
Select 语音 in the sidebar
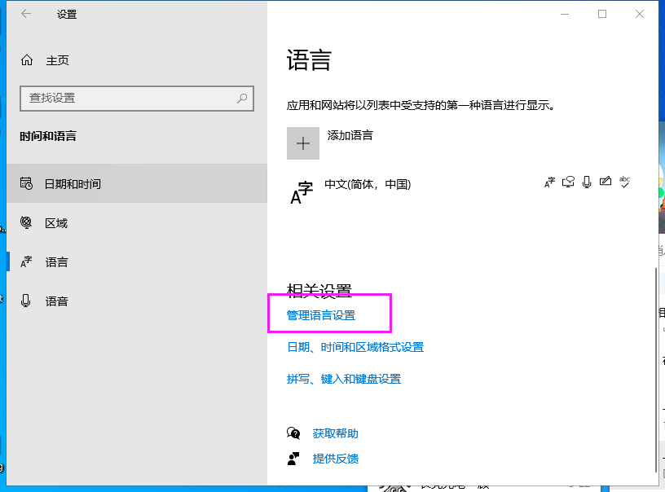click(x=56, y=301)
